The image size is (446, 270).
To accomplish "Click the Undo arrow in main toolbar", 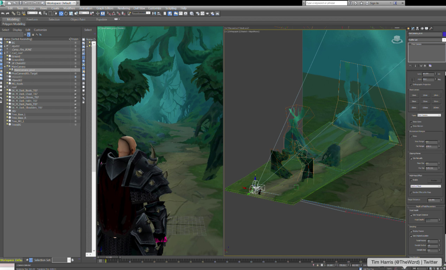I will pos(3,13).
